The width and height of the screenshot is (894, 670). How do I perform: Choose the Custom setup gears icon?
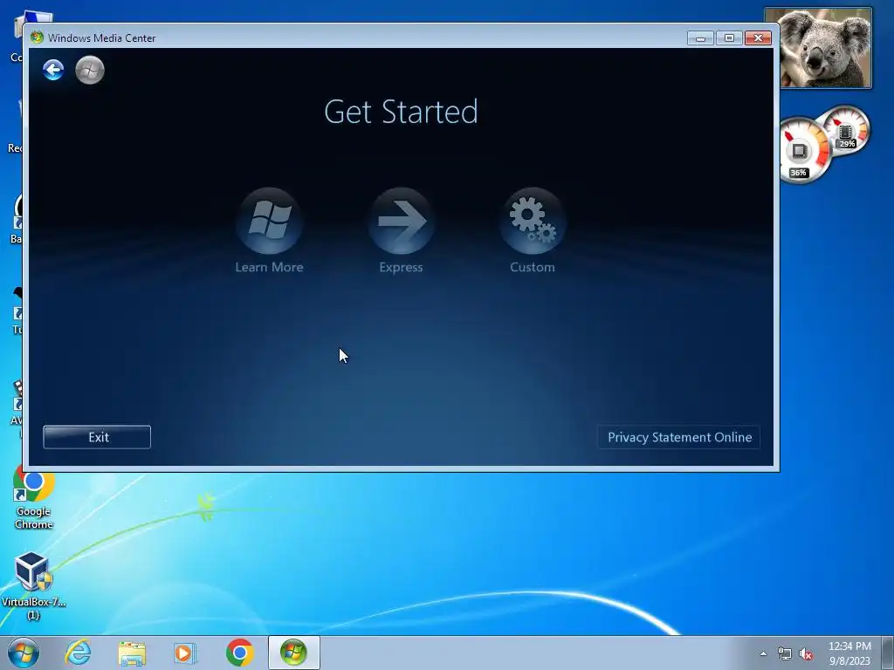(x=533, y=221)
